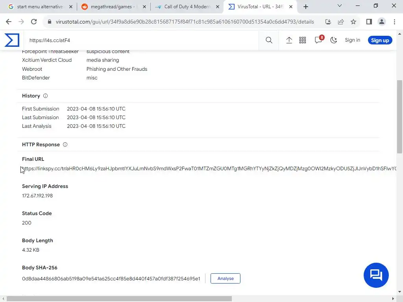Click the Analyse button beside the body SHA-256
The height and width of the screenshot is (302, 403).
(226, 278)
